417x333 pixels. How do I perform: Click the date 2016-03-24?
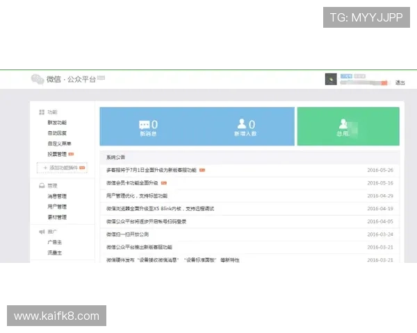tap(380, 234)
